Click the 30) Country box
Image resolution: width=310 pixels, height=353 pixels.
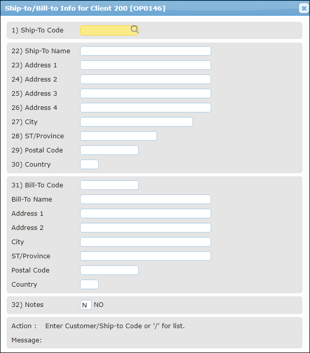click(89, 164)
